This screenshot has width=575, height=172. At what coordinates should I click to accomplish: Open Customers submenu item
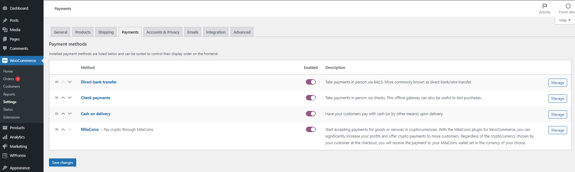click(x=11, y=86)
